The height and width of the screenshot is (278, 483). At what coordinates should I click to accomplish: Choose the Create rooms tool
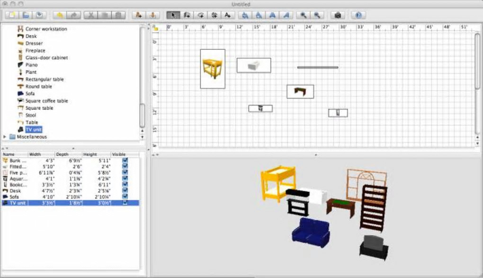pos(200,15)
